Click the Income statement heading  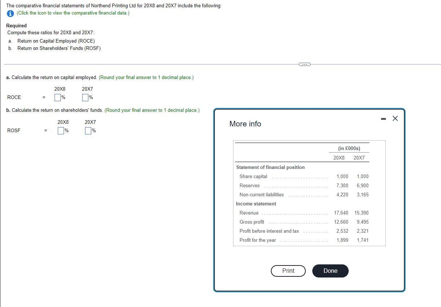point(256,204)
